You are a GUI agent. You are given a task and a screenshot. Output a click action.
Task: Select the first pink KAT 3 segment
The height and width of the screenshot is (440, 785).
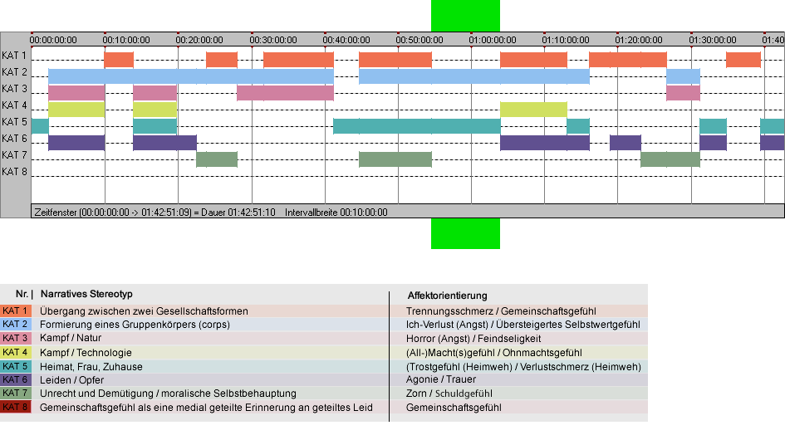pyautogui.click(x=76, y=93)
